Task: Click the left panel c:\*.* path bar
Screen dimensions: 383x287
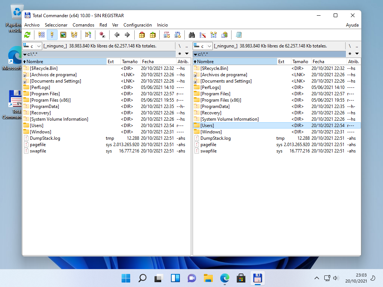Action: [x=99, y=54]
